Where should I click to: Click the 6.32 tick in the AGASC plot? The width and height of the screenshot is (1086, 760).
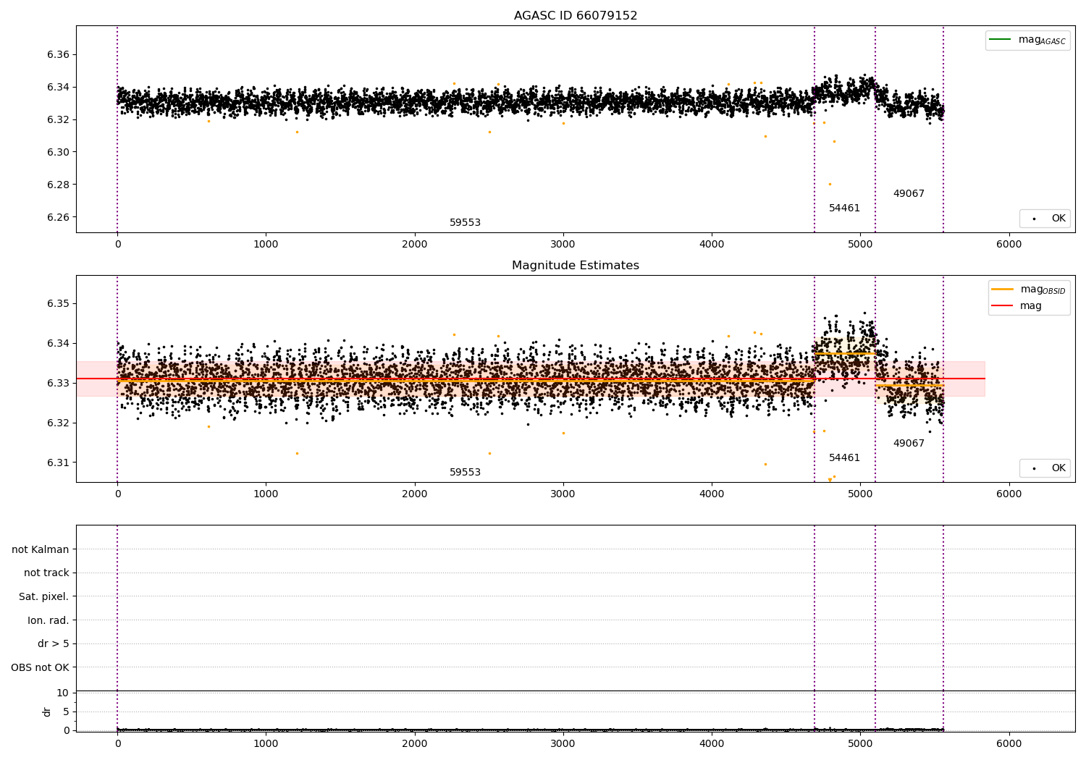click(x=58, y=119)
